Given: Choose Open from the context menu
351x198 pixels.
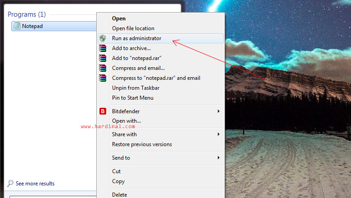Looking at the screenshot, I should [x=161, y=18].
